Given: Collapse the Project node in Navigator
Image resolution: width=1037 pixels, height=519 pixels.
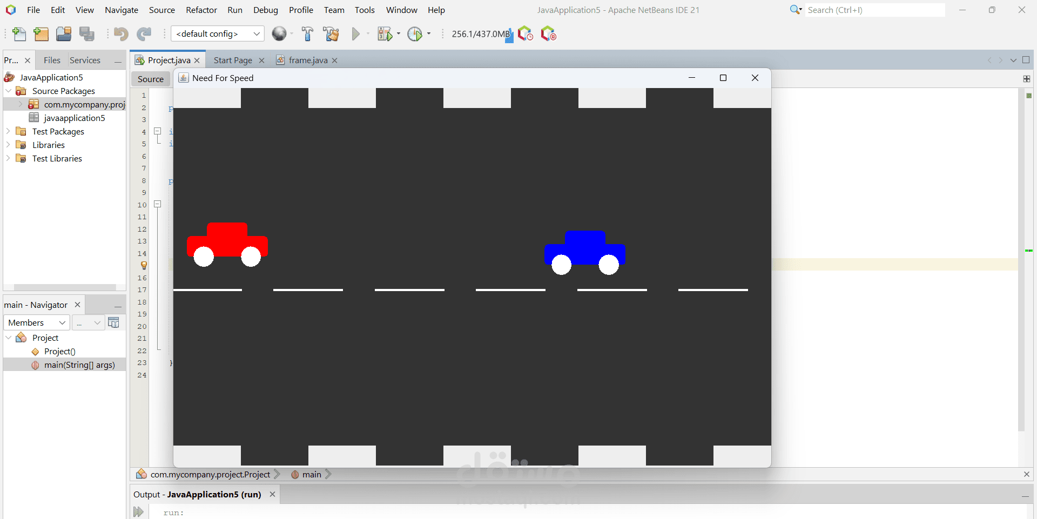Looking at the screenshot, I should coord(9,338).
